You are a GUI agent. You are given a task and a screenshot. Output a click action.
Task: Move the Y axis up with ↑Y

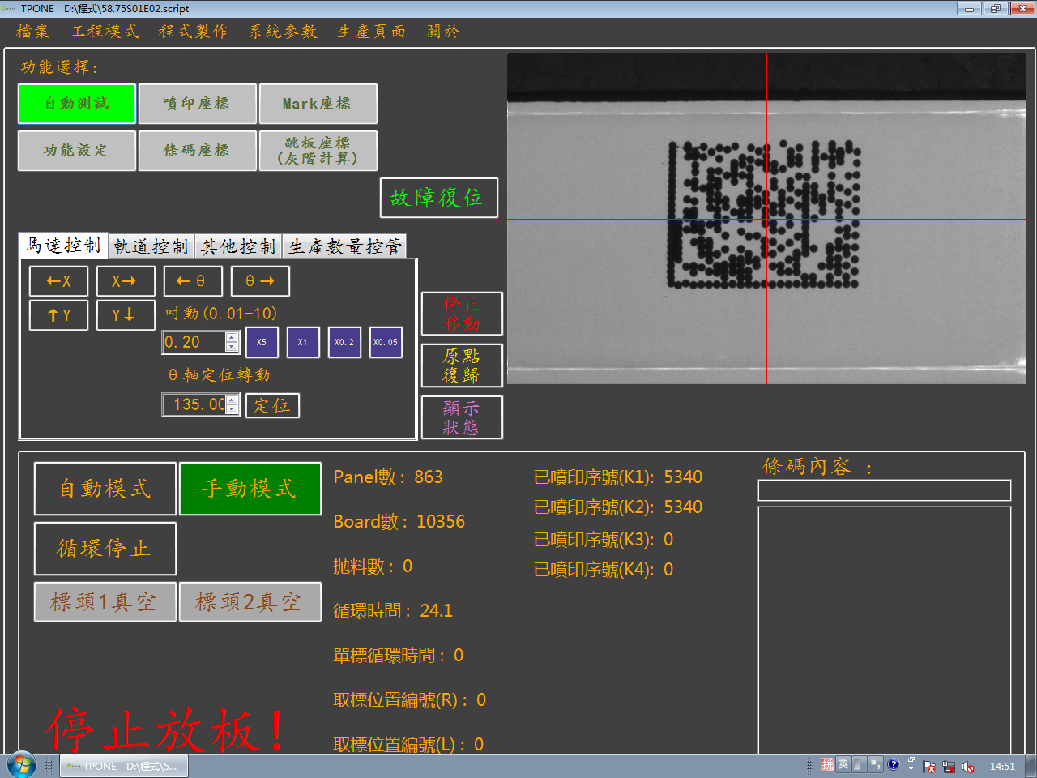coord(59,315)
